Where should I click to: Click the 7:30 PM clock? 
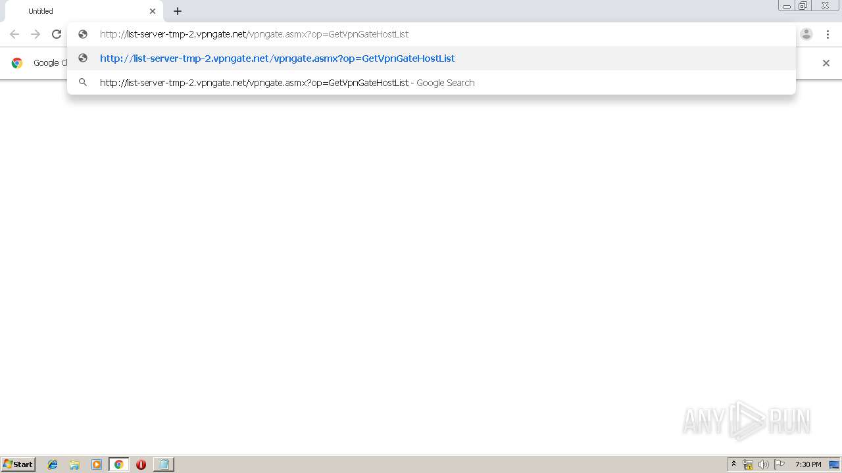[x=808, y=464]
